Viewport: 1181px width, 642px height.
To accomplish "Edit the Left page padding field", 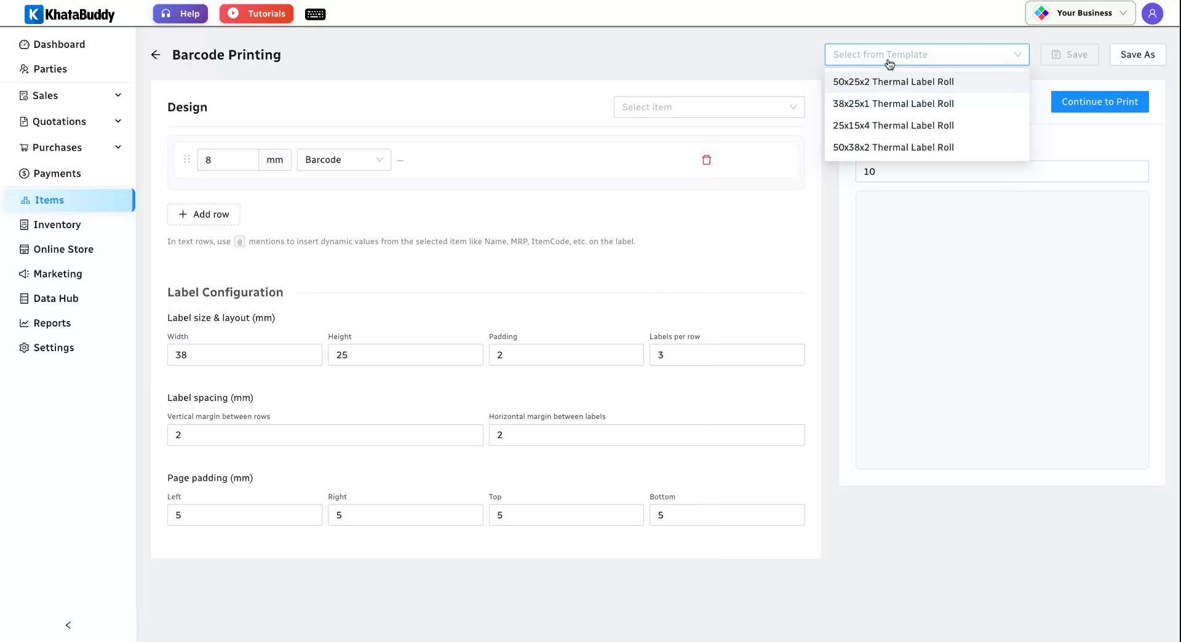I will (x=245, y=515).
